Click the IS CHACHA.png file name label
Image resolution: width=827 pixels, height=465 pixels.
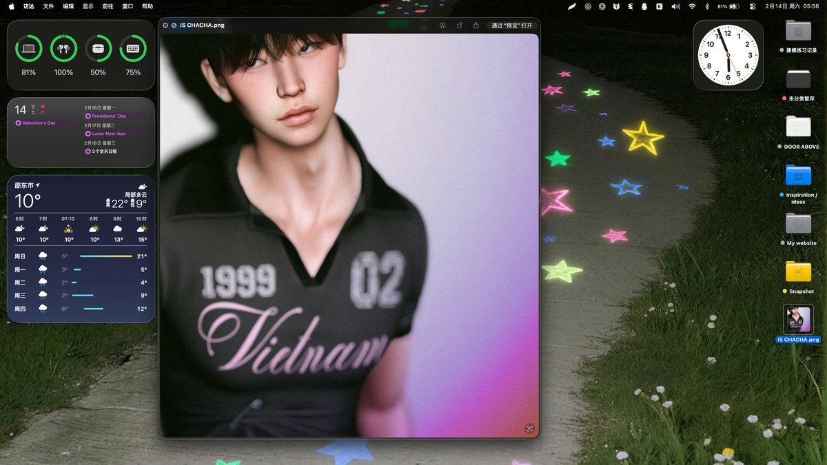[798, 340]
